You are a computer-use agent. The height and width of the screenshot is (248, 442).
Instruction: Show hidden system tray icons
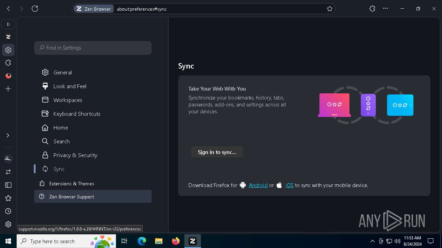[372, 241]
